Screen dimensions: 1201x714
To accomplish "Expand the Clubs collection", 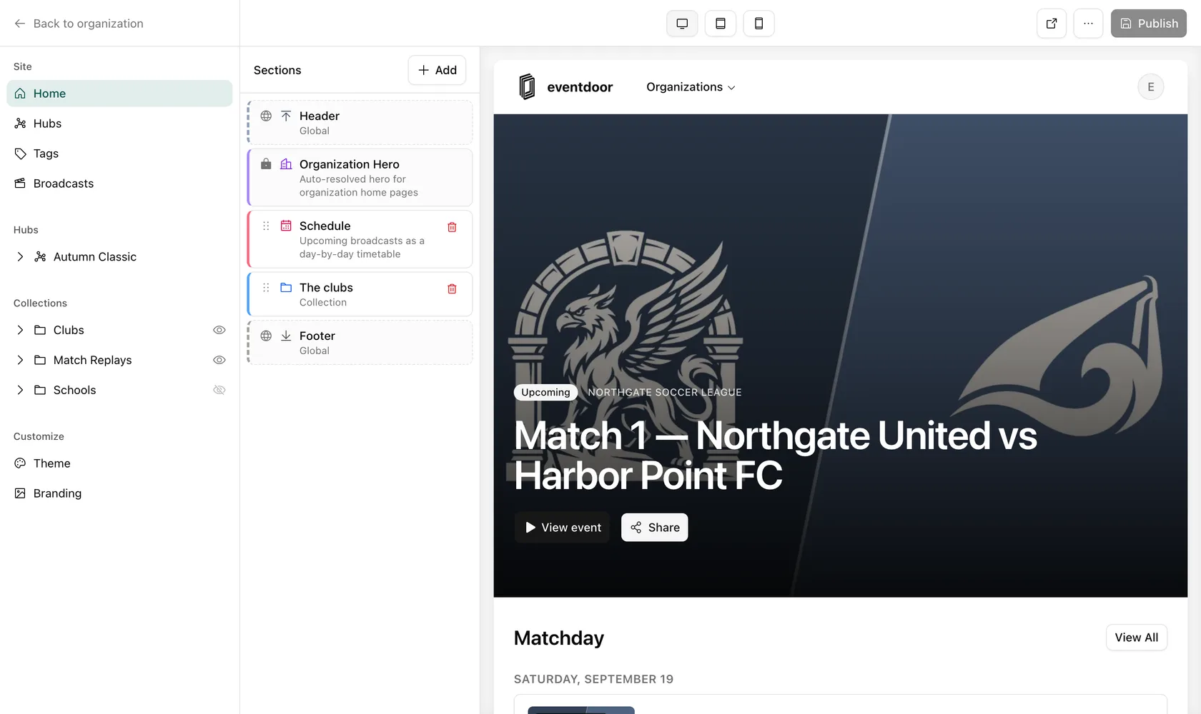I will (x=20, y=330).
